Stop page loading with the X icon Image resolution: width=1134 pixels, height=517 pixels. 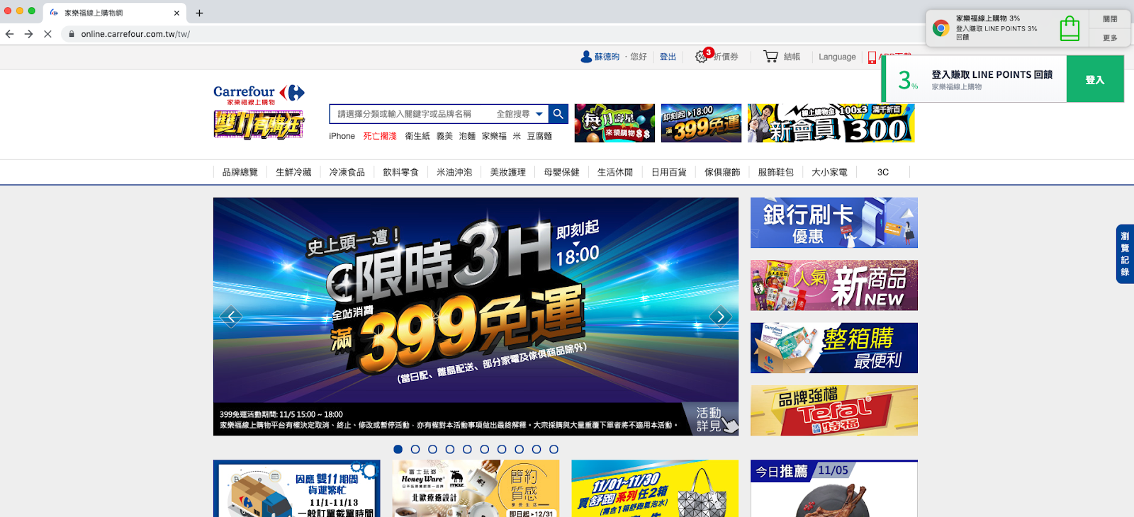(47, 34)
